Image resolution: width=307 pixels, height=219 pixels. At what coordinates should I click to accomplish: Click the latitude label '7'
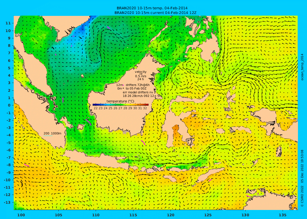point(9,53)
